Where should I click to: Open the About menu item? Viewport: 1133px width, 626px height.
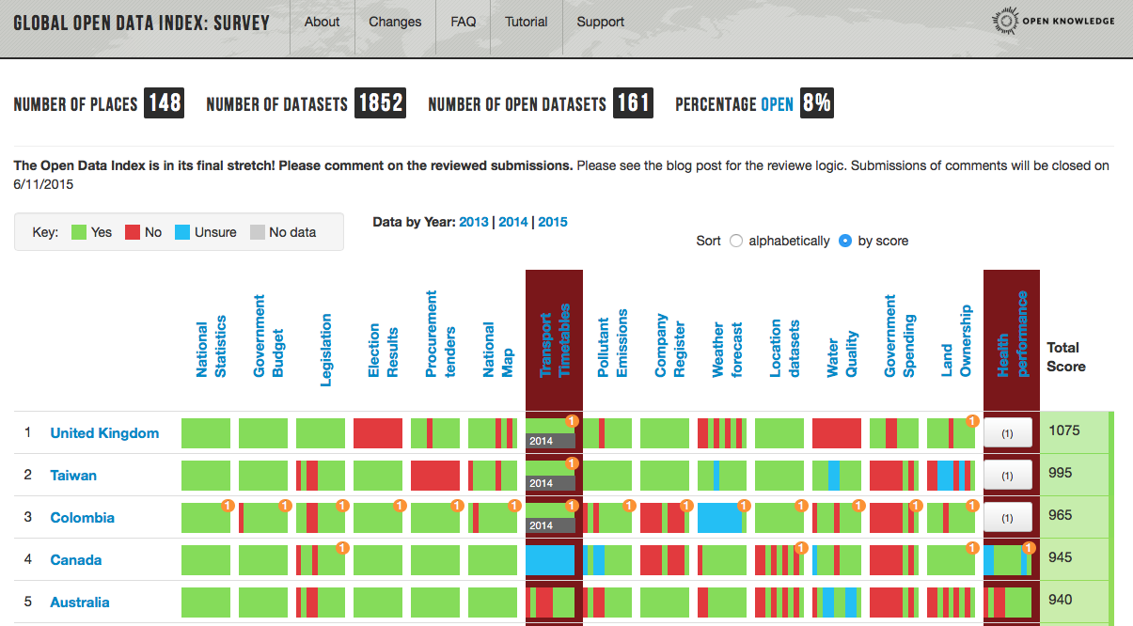[322, 22]
